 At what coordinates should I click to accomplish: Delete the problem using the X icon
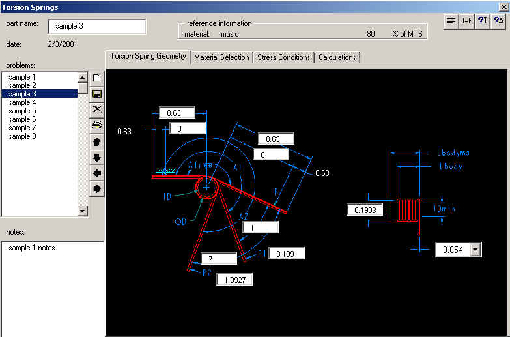coord(97,109)
